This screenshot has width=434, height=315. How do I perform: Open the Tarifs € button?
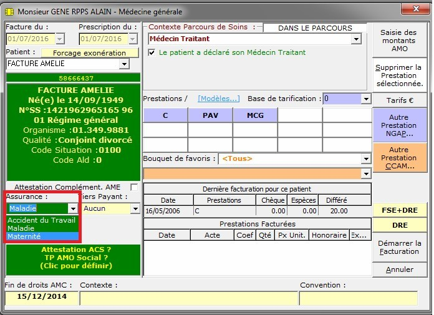[x=399, y=100]
